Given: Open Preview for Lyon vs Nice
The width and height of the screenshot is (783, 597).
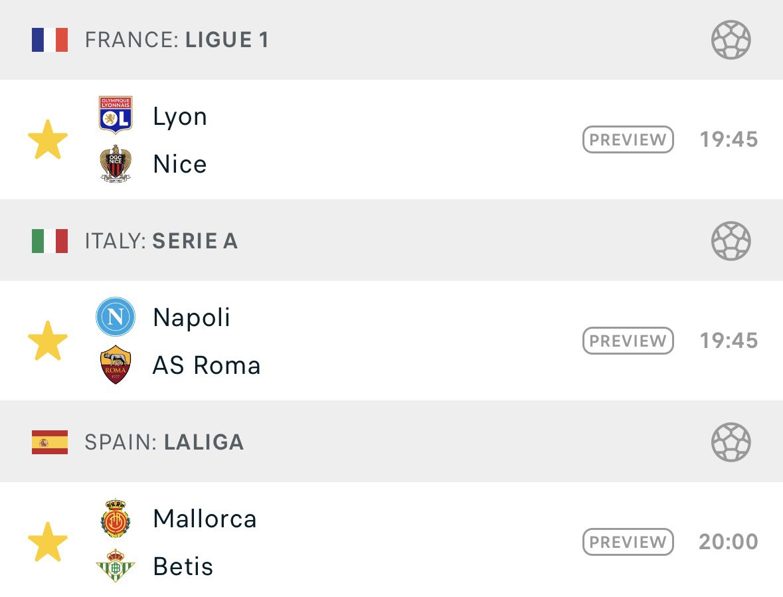Looking at the screenshot, I should click(x=628, y=140).
